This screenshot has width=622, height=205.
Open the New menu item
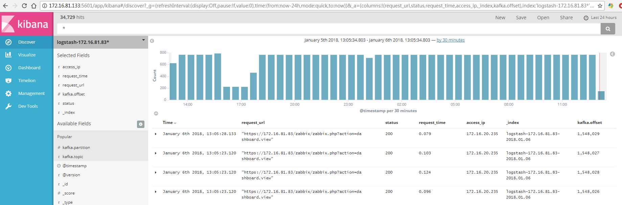[x=500, y=18]
